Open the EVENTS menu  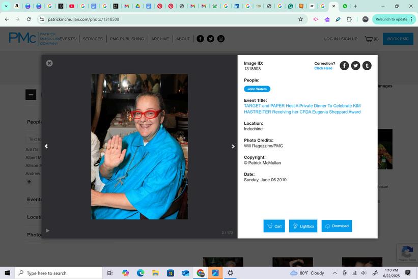(x=67, y=39)
